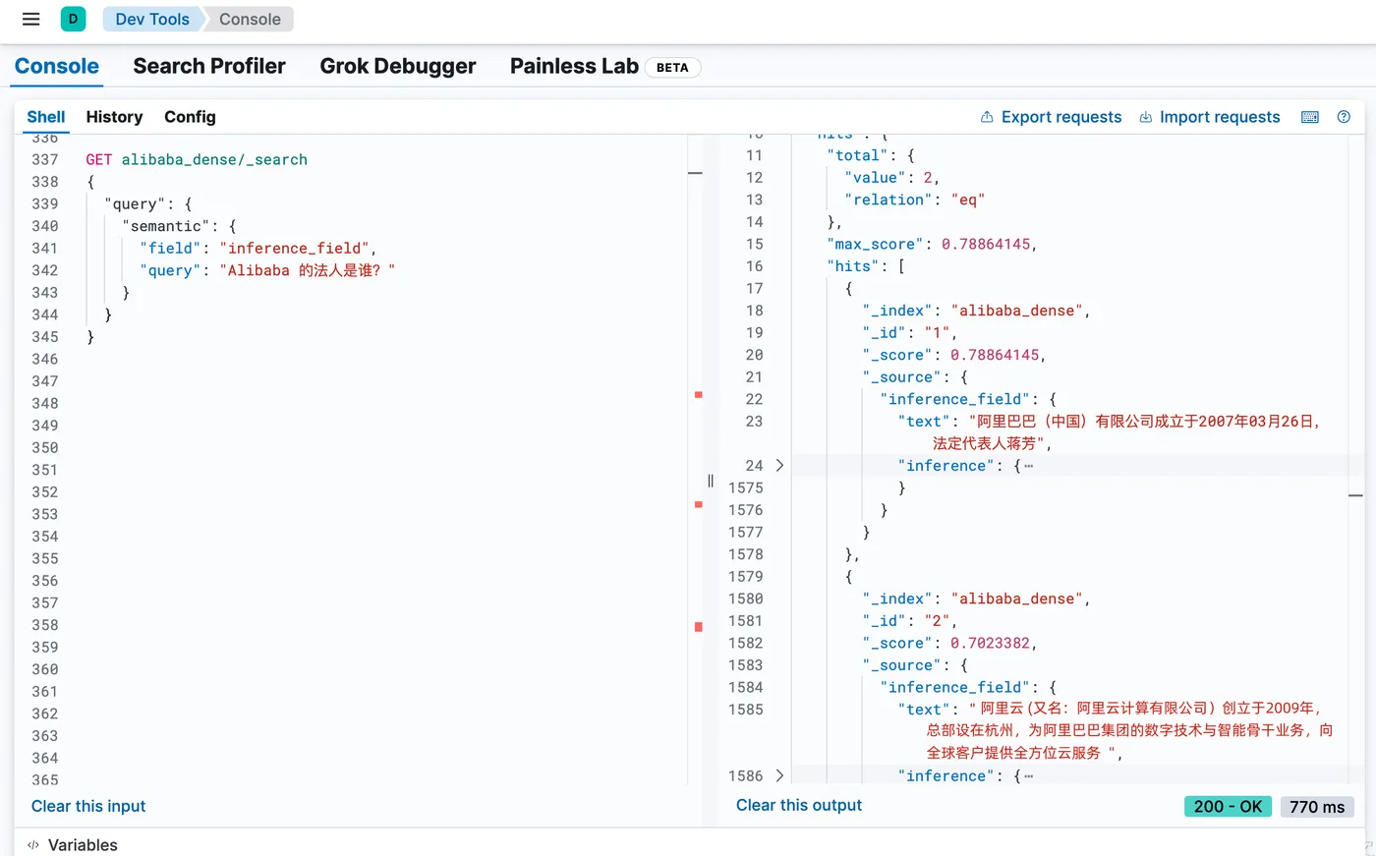Click Export requests

coord(1061,117)
